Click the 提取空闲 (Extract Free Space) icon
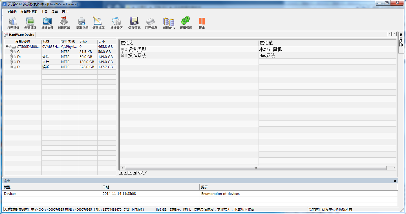The width and height of the screenshot is (406, 214). (82, 23)
